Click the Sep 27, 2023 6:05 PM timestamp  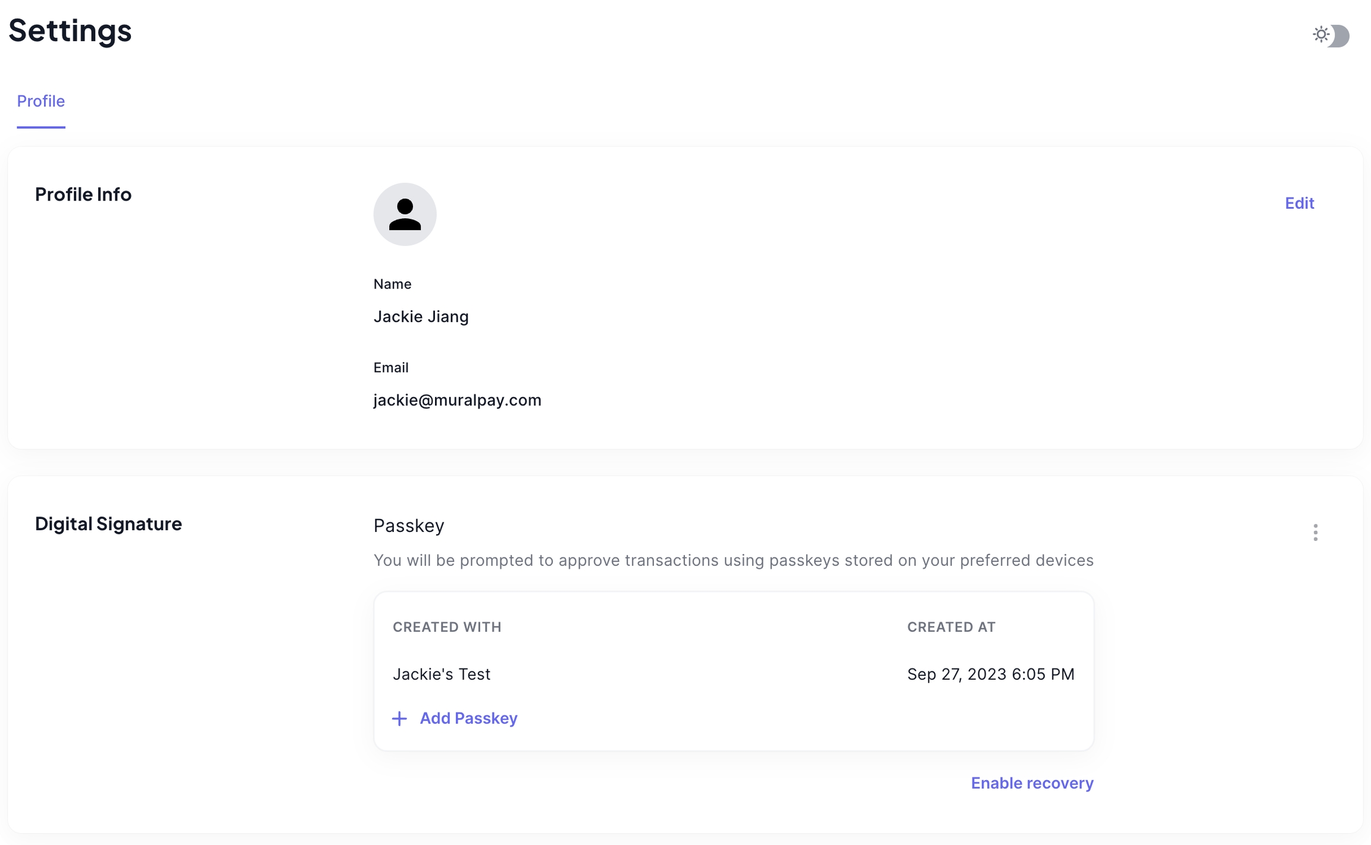point(991,674)
